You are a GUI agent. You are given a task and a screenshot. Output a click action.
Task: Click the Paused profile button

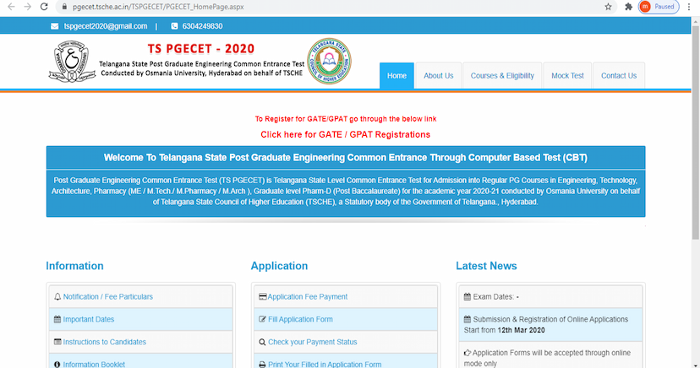click(659, 7)
